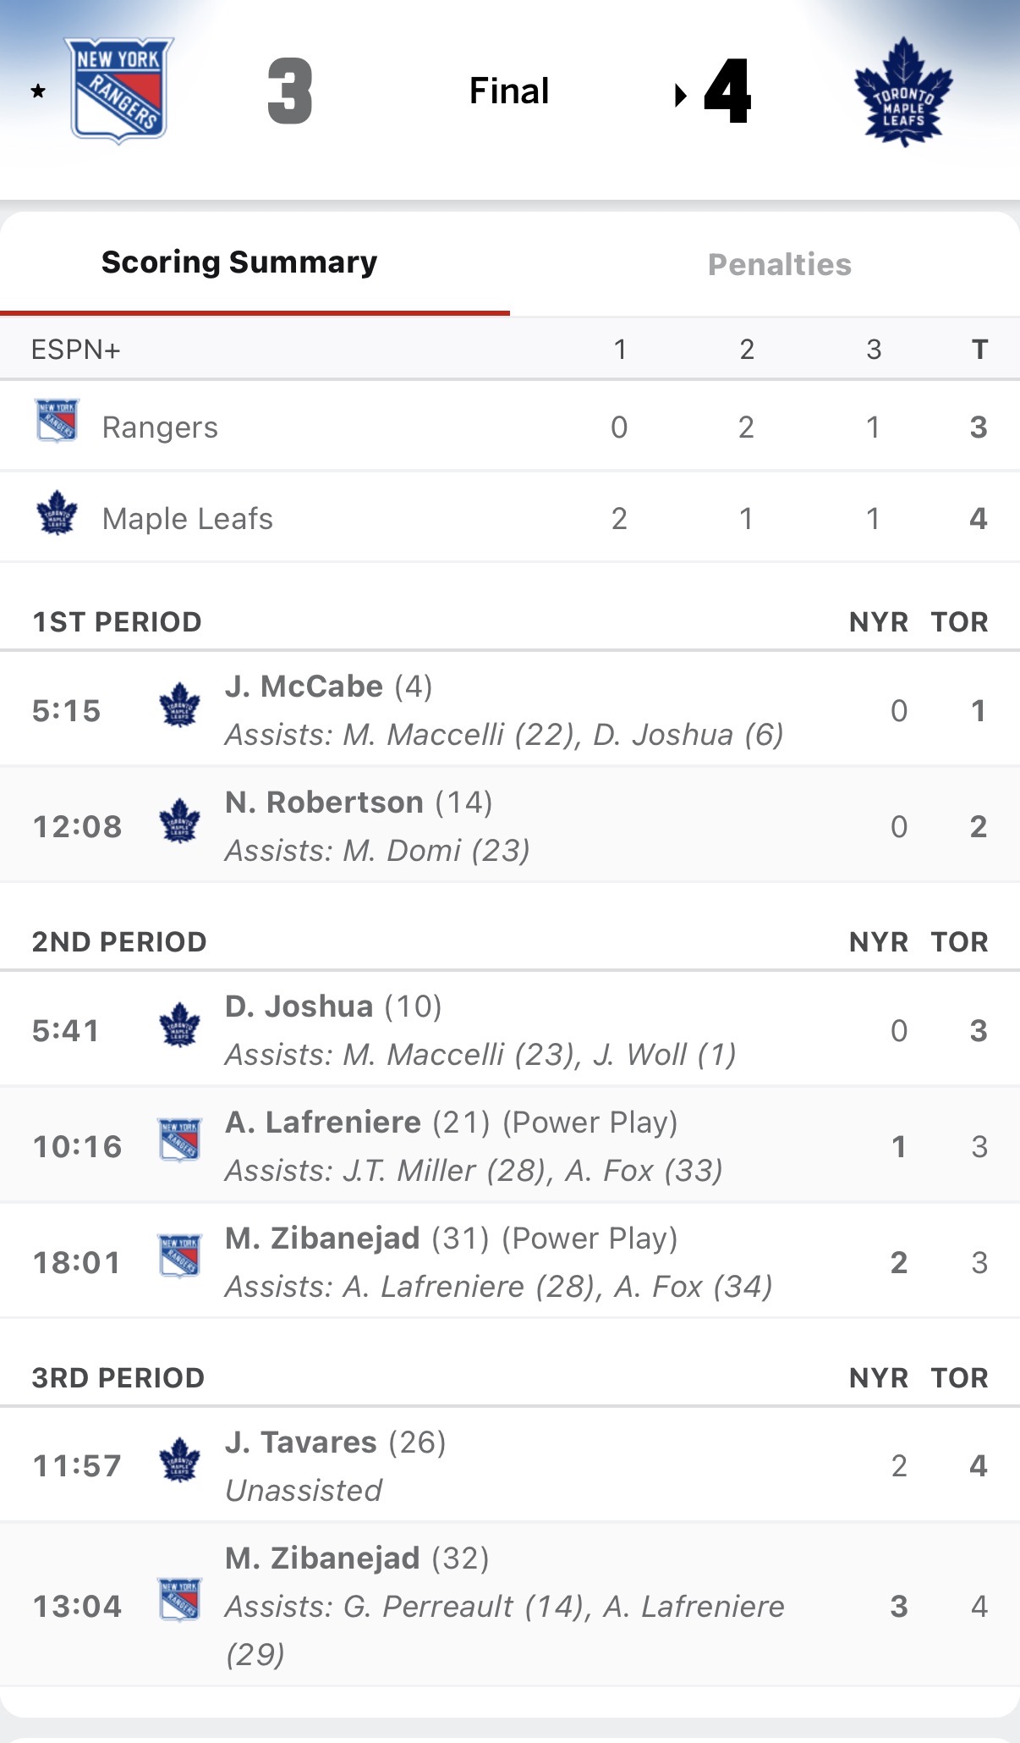
Task: Click the Rangers logo in the linescore table
Action: 57,421
